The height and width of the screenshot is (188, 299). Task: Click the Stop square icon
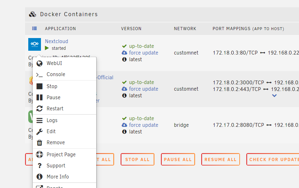pos(39,86)
